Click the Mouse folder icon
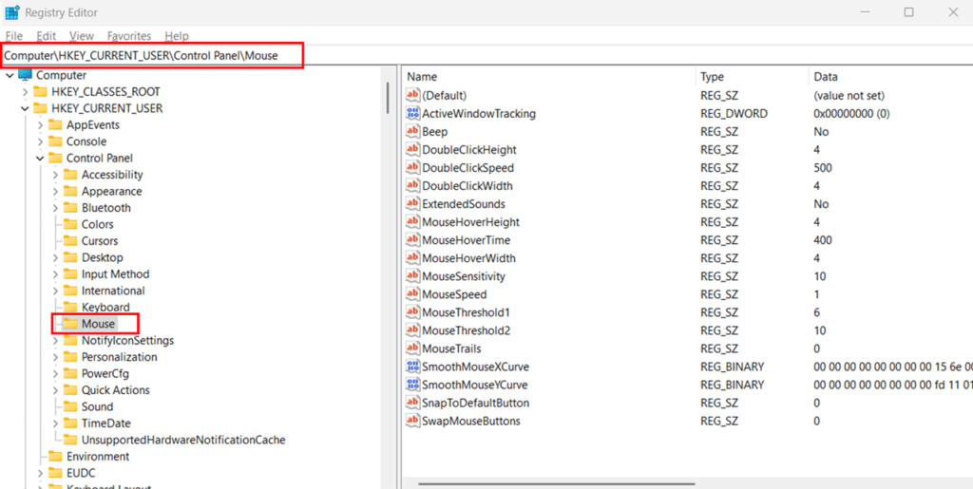Screen dimensions: 973x489 (70, 324)
